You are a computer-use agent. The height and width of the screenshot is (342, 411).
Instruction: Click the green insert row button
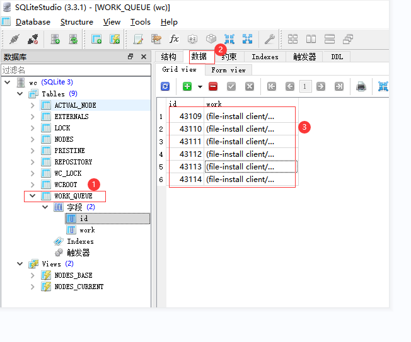click(187, 86)
